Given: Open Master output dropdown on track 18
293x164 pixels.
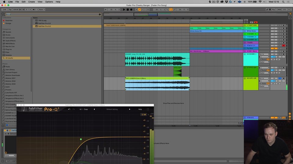Looking at the screenshot, I should pos(264,86).
